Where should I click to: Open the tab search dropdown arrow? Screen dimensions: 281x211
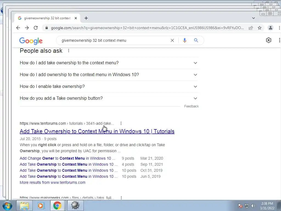pyautogui.click(x=253, y=18)
